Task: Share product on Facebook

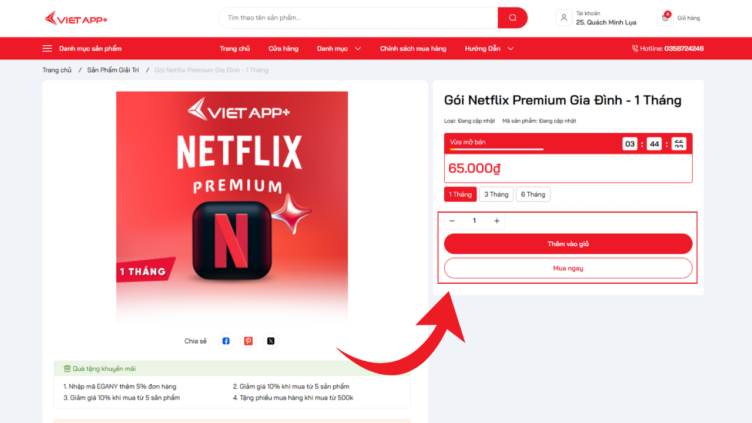Action: [x=226, y=341]
